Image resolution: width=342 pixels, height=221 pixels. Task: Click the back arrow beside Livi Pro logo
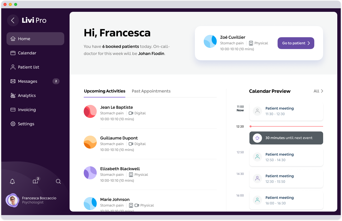pyautogui.click(x=13, y=20)
